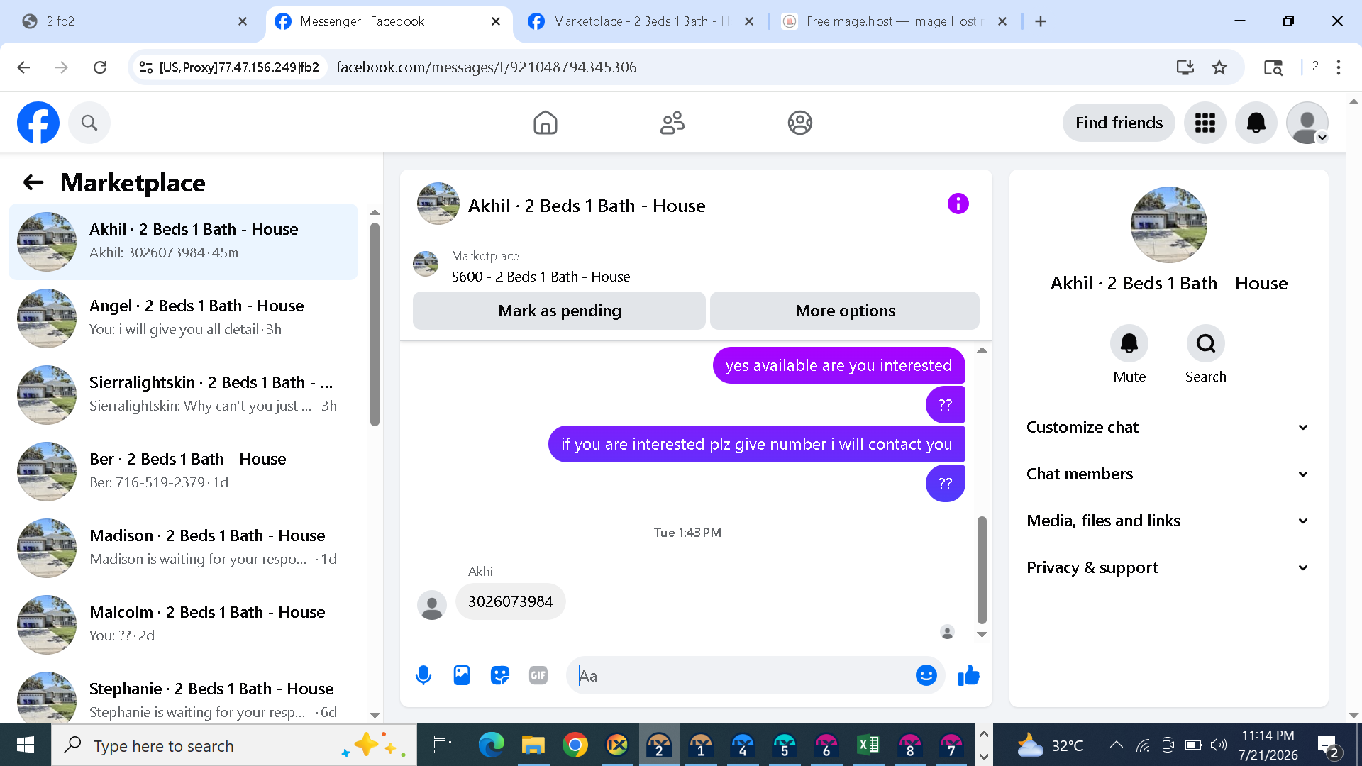Open the Windows Start menu
The width and height of the screenshot is (1362, 766).
26,745
